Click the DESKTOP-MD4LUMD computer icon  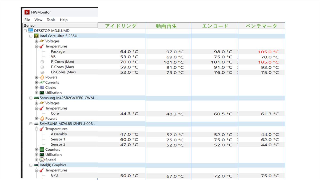31,31
